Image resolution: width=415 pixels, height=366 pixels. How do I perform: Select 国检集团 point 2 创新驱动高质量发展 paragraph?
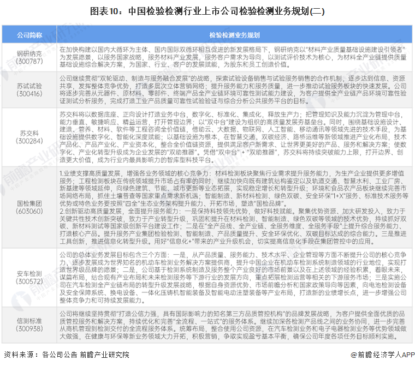click(233, 226)
